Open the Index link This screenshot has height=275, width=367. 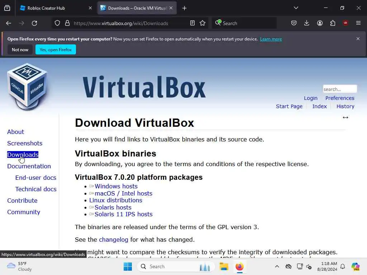319,106
